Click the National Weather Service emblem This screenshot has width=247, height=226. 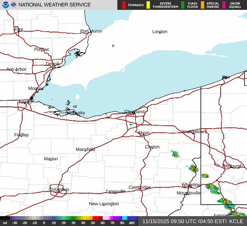coord(14,5)
